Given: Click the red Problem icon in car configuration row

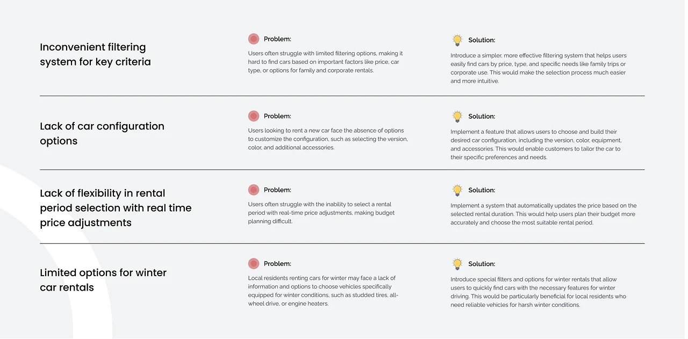Looking at the screenshot, I should click(x=254, y=116).
